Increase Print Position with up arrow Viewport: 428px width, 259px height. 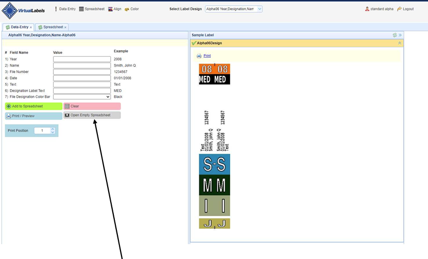click(x=53, y=129)
